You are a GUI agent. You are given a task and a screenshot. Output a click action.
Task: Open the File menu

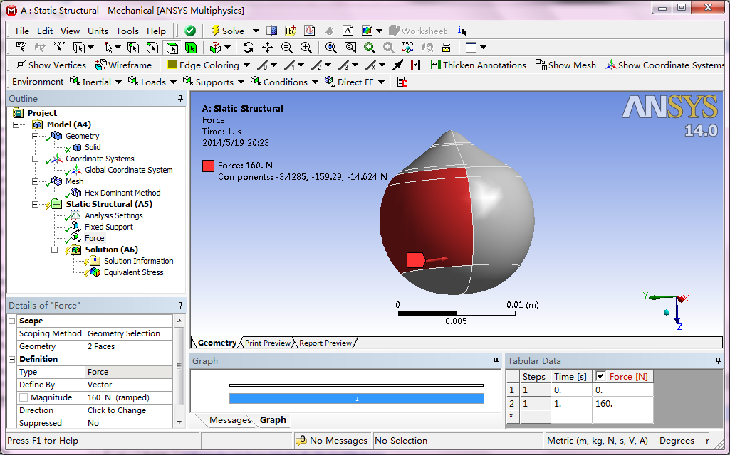pyautogui.click(x=22, y=31)
